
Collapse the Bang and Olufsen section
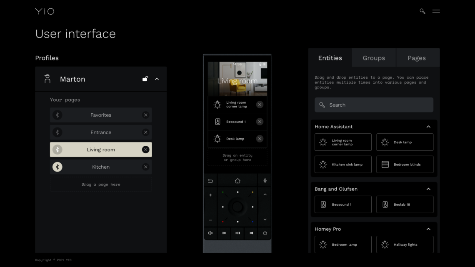pos(428,189)
